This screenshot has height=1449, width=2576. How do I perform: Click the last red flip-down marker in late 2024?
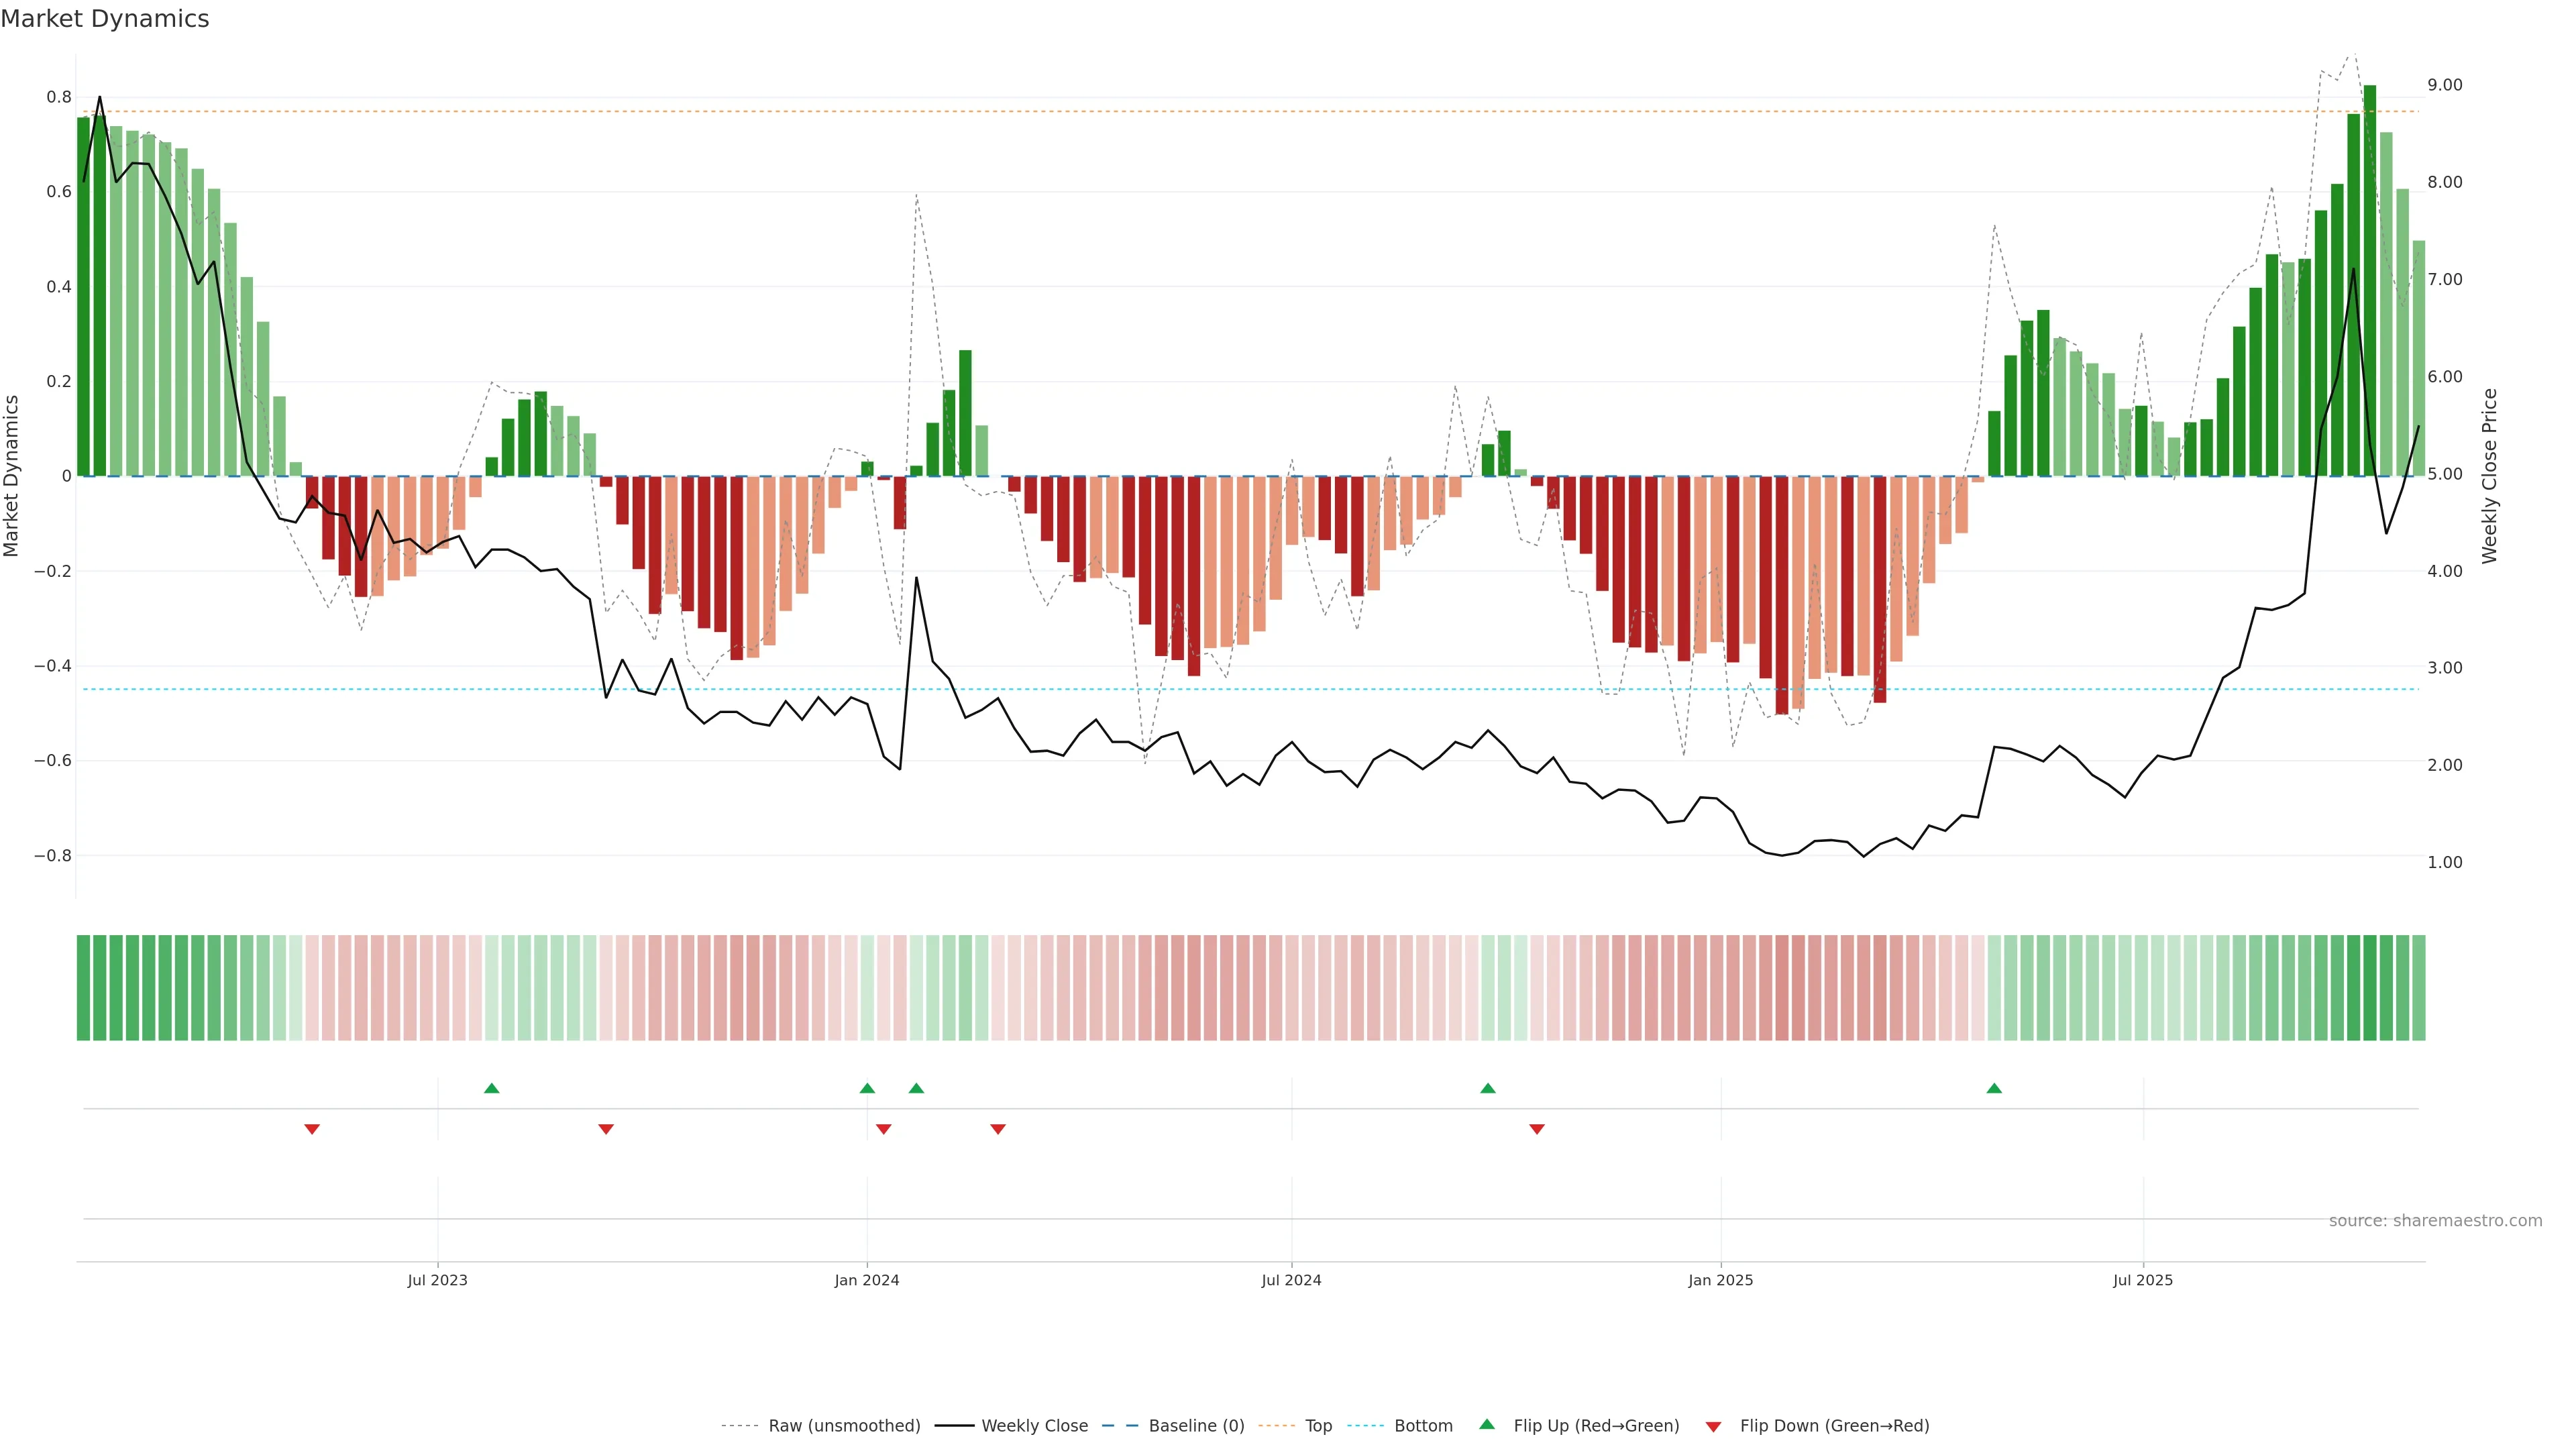[1537, 1129]
